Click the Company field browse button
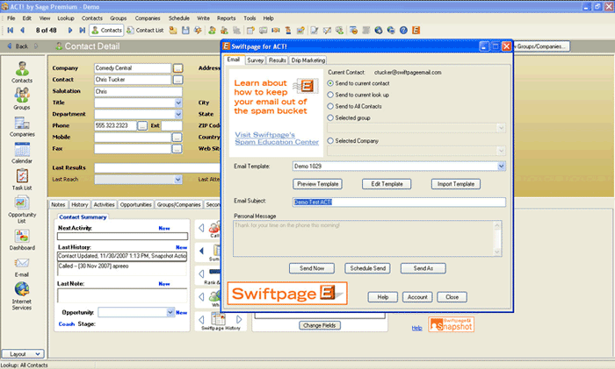 (x=177, y=68)
